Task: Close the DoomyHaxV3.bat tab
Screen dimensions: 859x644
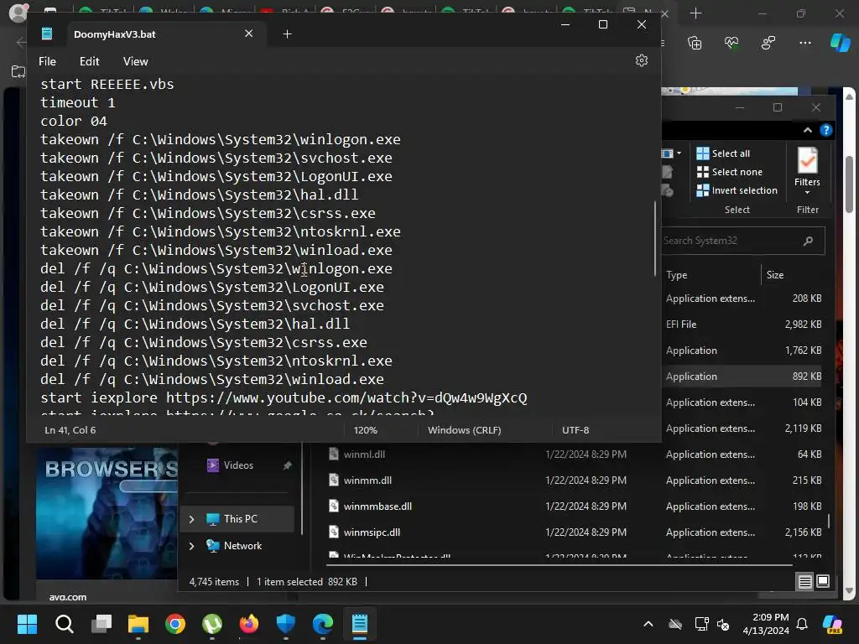Action: [x=248, y=34]
